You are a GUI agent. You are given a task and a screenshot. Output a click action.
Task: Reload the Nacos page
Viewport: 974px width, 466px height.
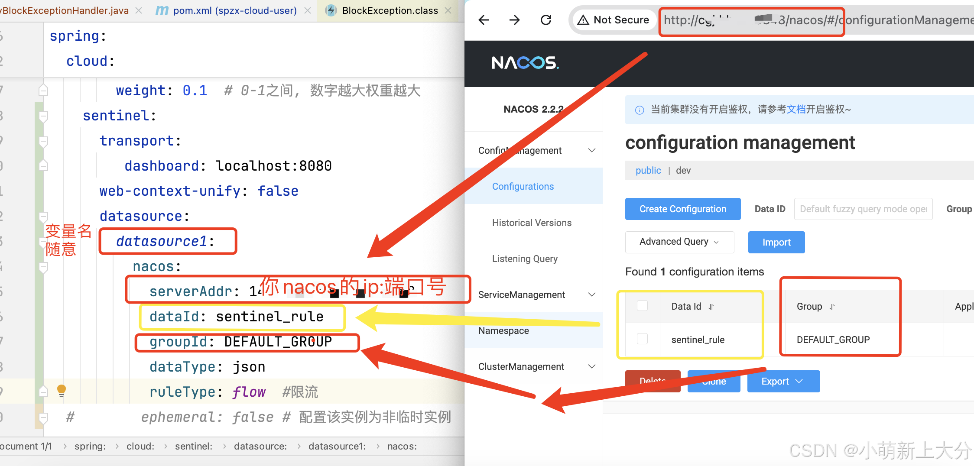(x=546, y=20)
